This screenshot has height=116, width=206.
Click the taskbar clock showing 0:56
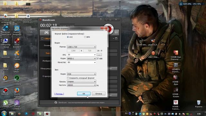tap(199, 114)
